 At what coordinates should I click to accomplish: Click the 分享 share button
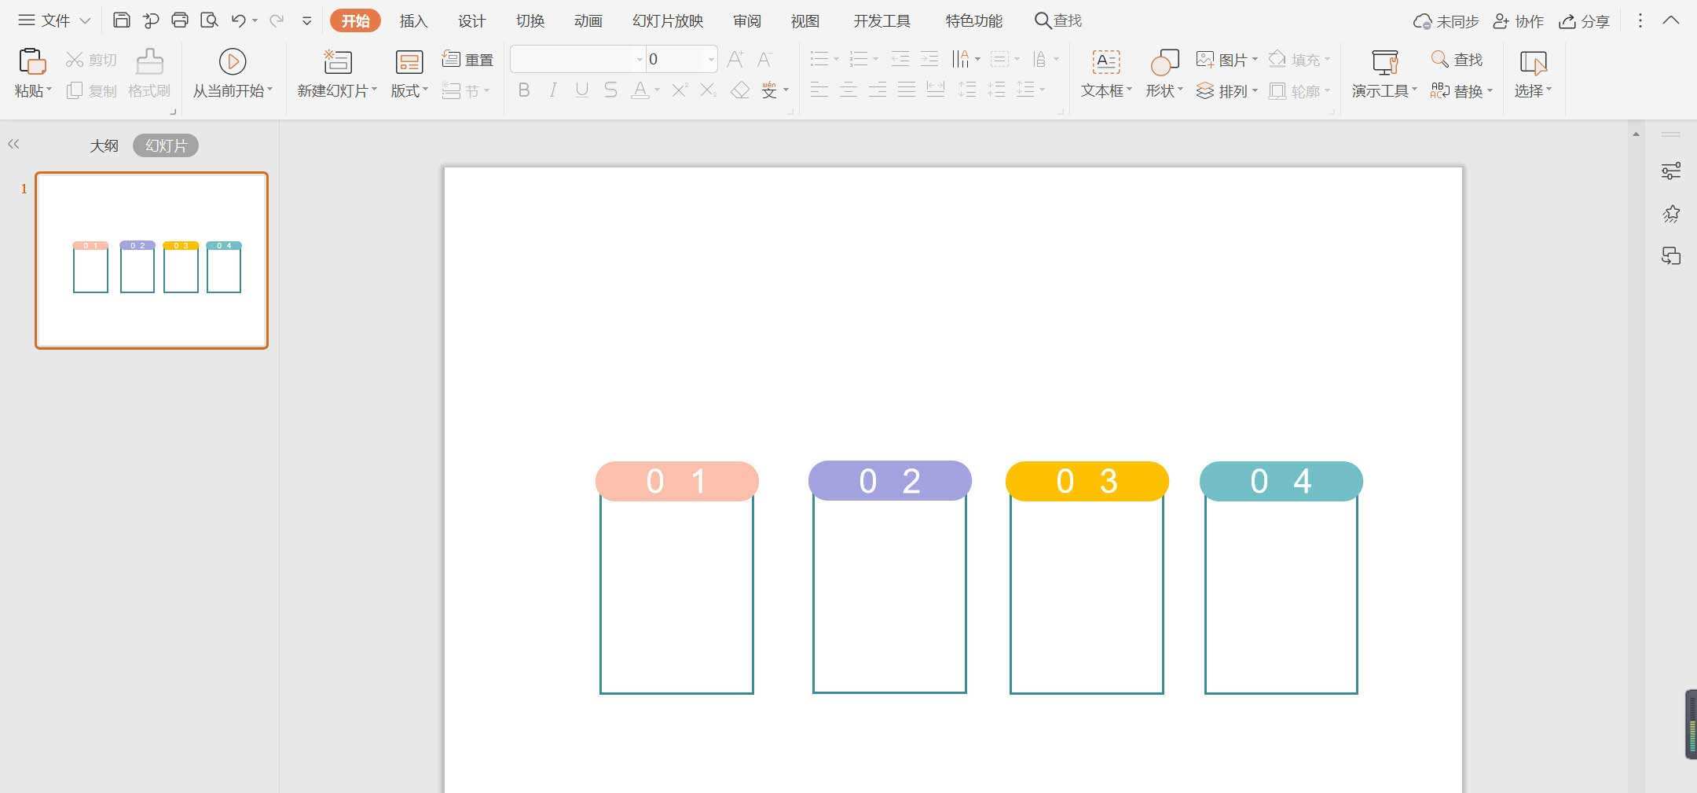point(1585,21)
